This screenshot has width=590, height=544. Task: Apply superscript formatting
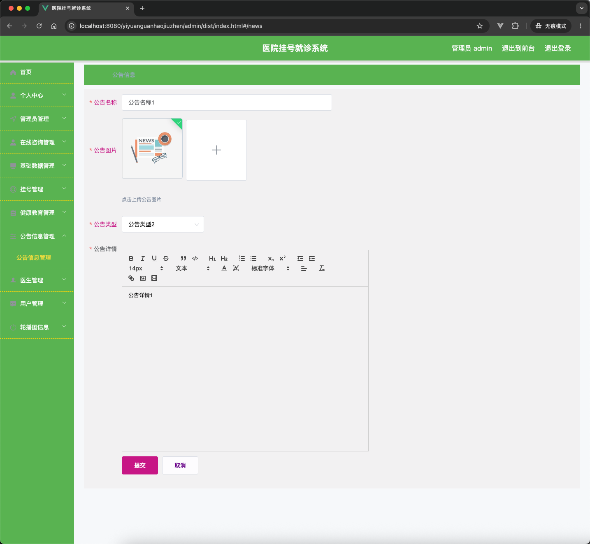tap(282, 258)
